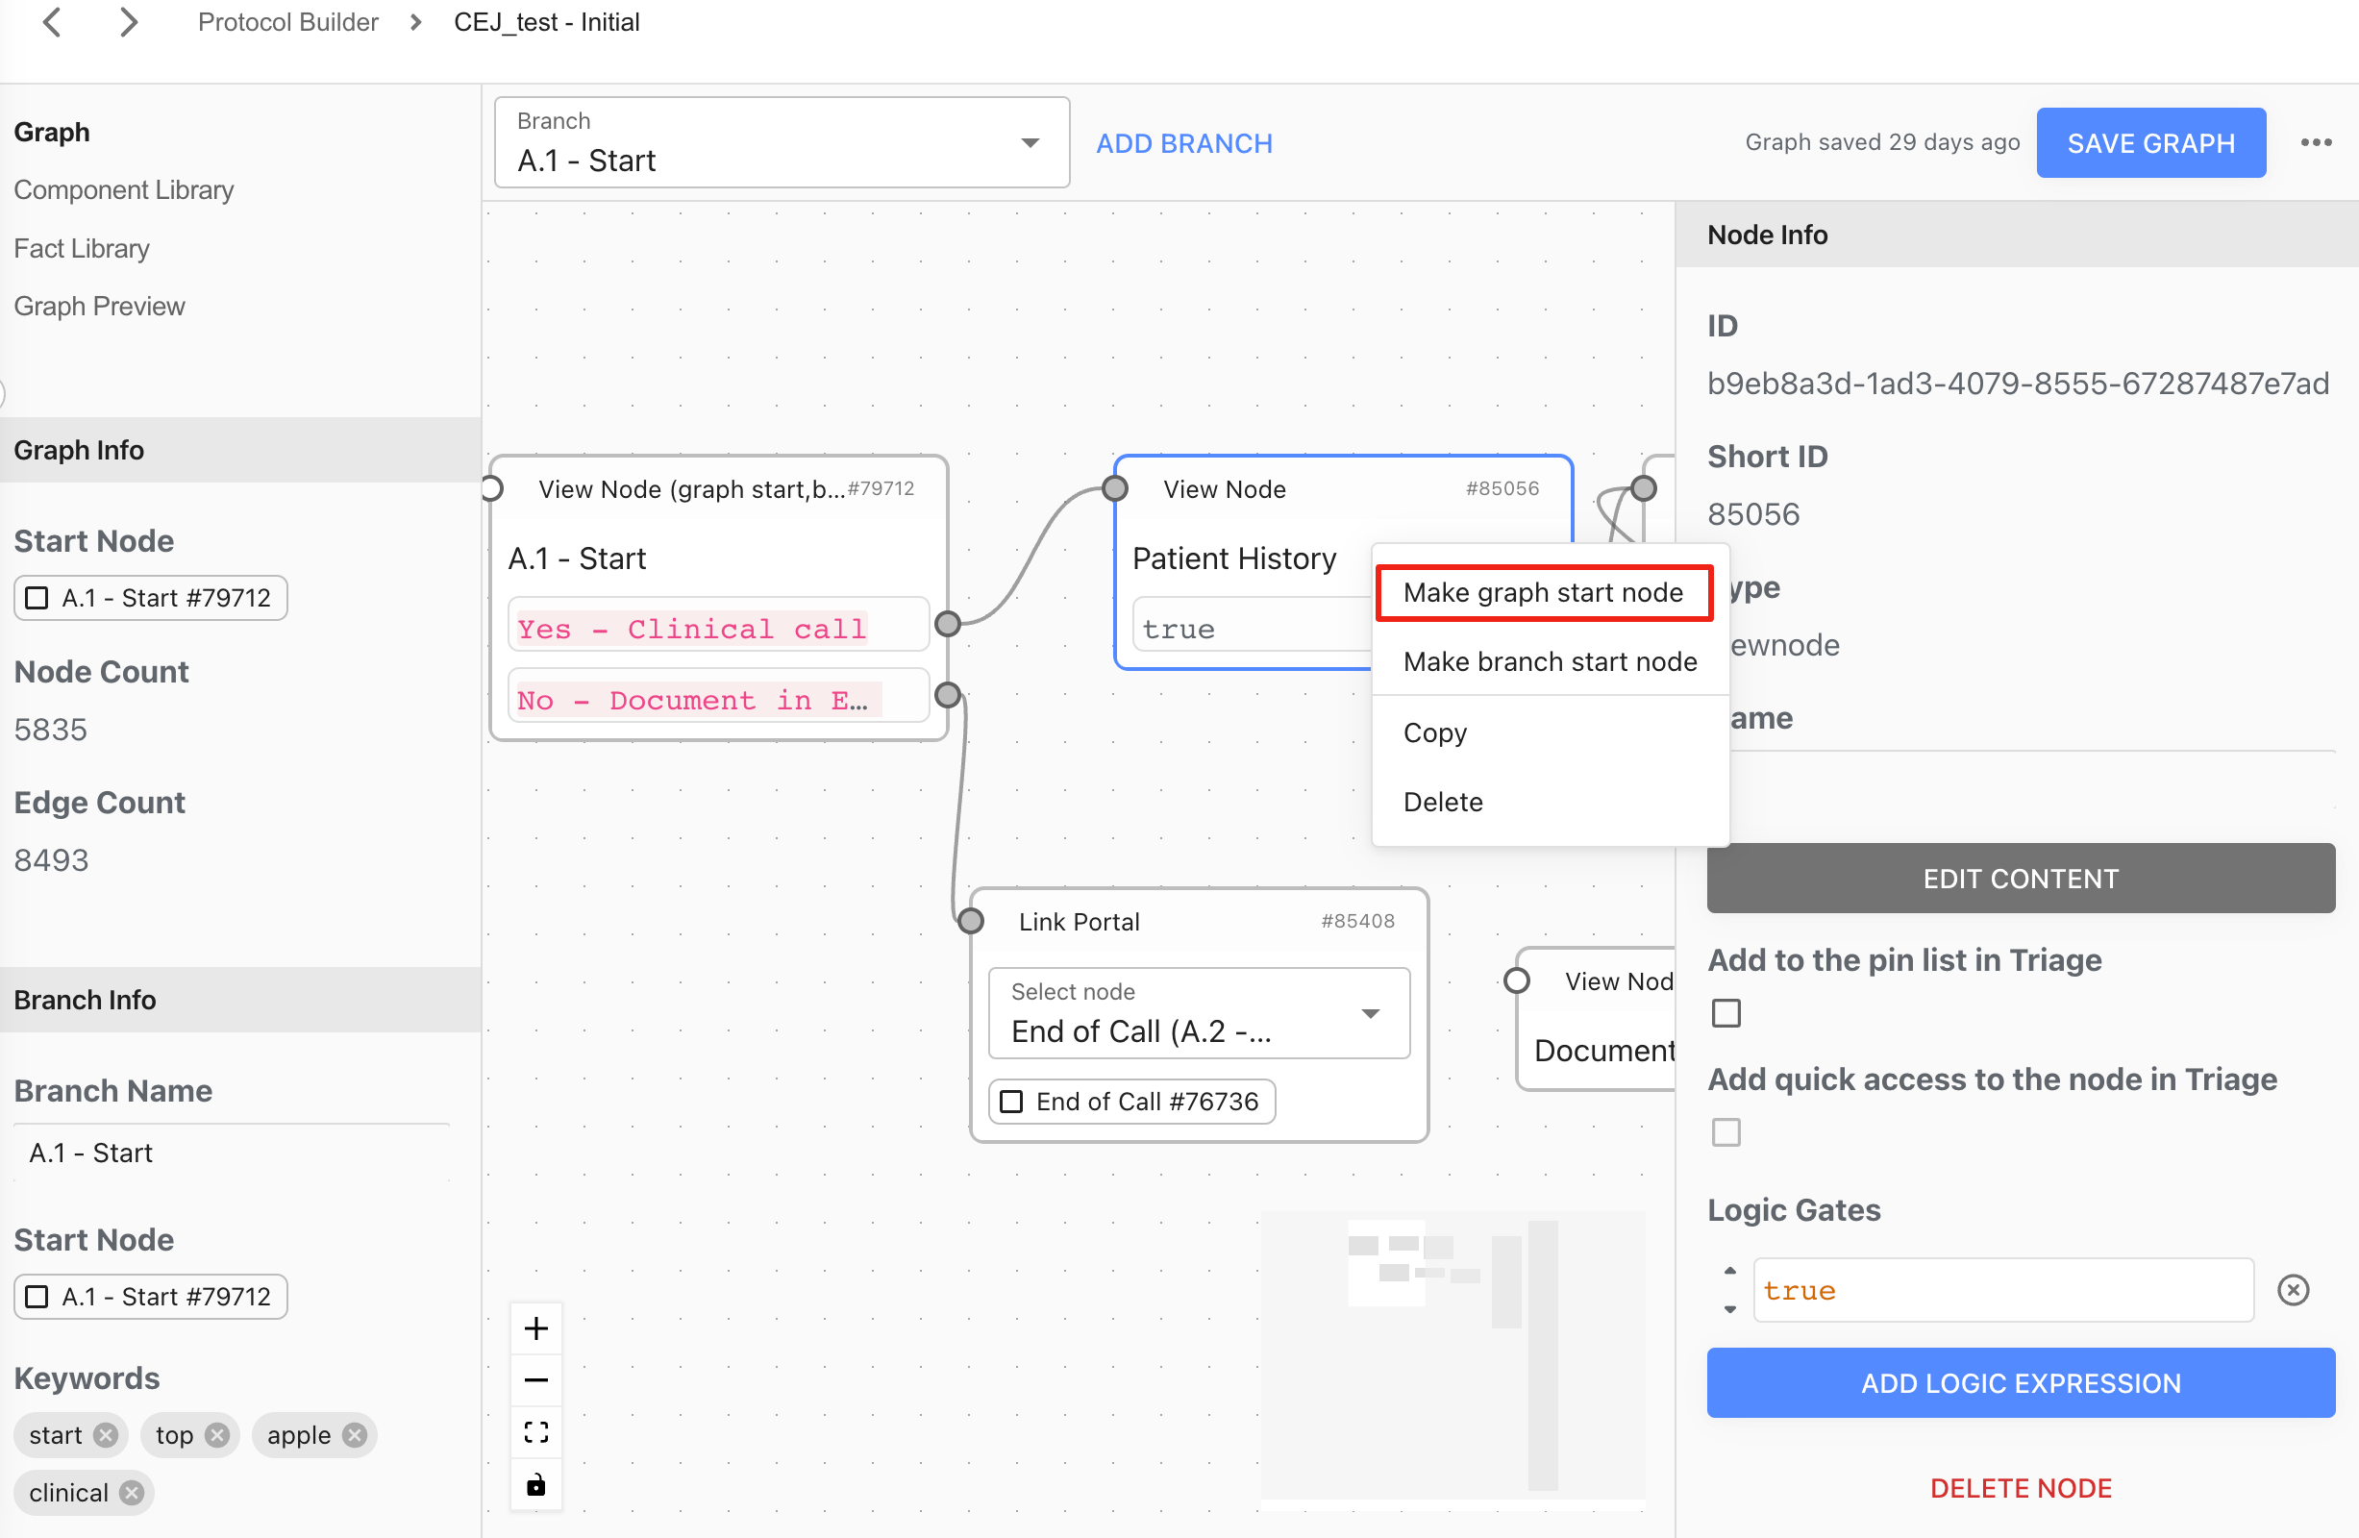Click the fit view icon
Image resolution: width=2359 pixels, height=1538 pixels.
[x=536, y=1432]
